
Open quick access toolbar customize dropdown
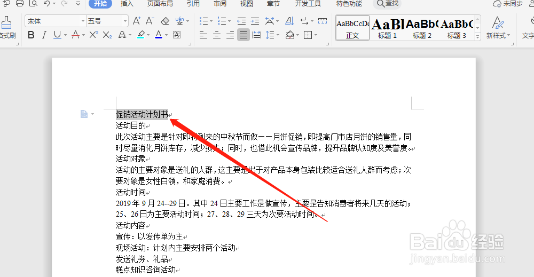78,4
